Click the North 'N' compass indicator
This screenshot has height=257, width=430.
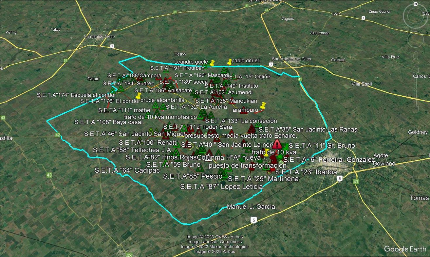(x=415, y=4)
